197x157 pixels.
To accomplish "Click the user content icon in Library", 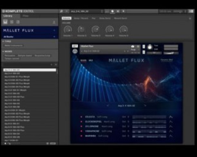I will 54,22.
